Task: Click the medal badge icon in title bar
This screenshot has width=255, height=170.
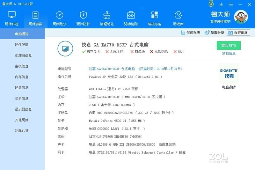Action: (x=211, y=4)
